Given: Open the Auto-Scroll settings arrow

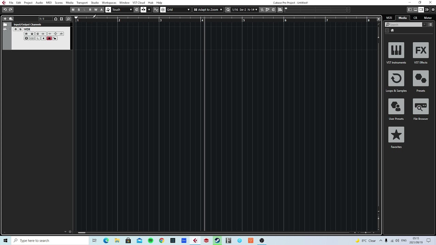Looking at the screenshot, I should [149, 10].
